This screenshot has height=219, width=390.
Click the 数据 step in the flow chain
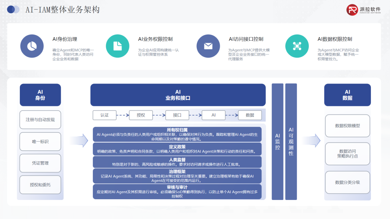(x=250, y=115)
